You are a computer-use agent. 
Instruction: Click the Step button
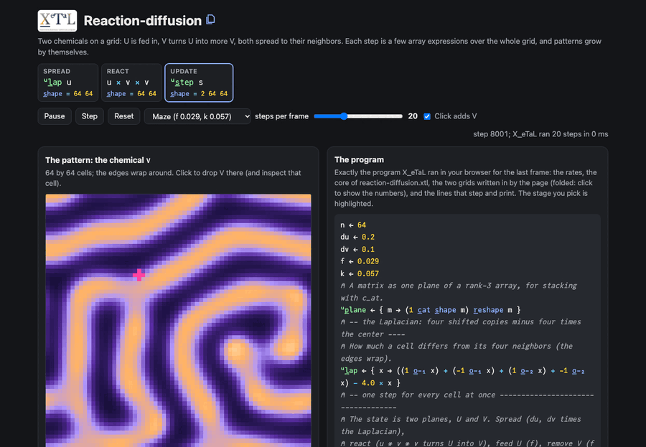coord(90,116)
